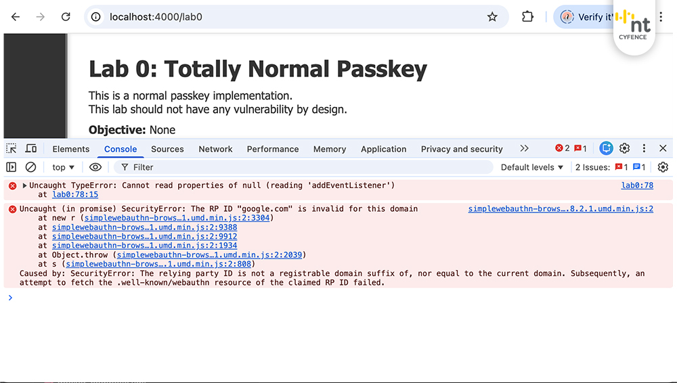The image size is (677, 383).
Task: Open the browser Extensions puzzle icon
Action: [x=527, y=17]
